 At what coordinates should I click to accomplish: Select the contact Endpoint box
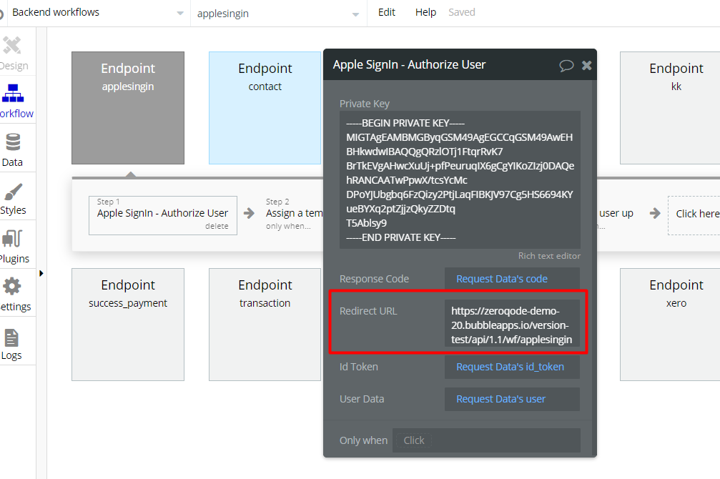[265, 108]
